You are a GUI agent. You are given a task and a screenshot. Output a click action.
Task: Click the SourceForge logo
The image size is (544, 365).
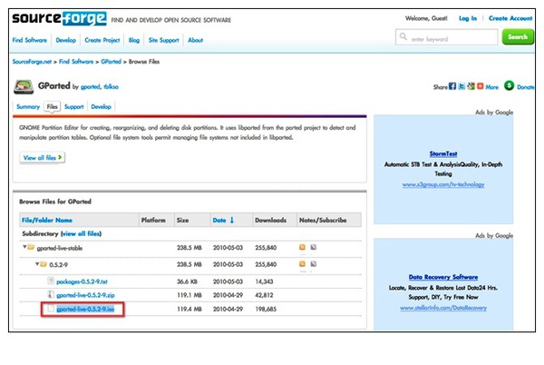(59, 18)
